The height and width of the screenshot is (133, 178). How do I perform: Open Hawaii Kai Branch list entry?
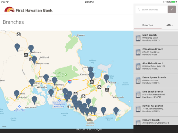156,109
